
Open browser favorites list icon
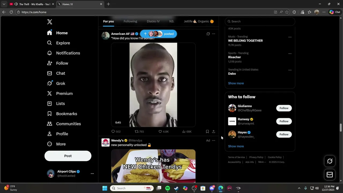(310, 12)
